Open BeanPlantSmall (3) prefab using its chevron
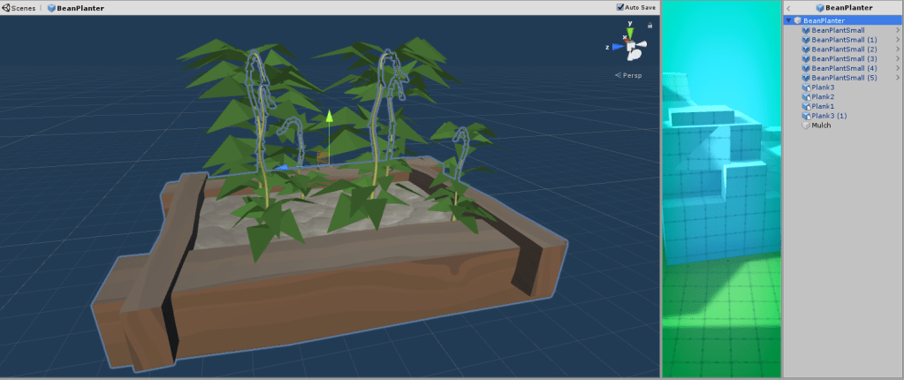 pyautogui.click(x=897, y=58)
